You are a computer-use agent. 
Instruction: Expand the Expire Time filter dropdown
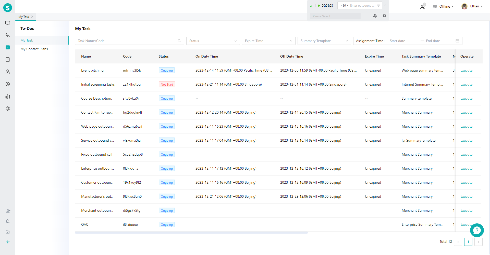[269, 41]
